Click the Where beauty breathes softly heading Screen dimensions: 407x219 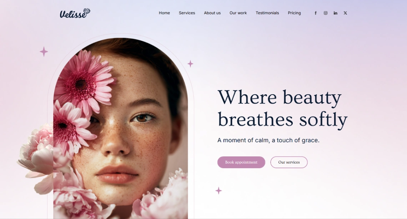282,108
